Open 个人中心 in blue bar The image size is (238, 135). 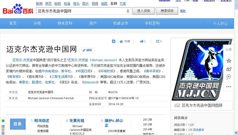220,24
